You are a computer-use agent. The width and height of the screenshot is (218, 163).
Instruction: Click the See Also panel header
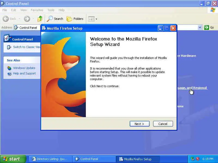click(22, 60)
